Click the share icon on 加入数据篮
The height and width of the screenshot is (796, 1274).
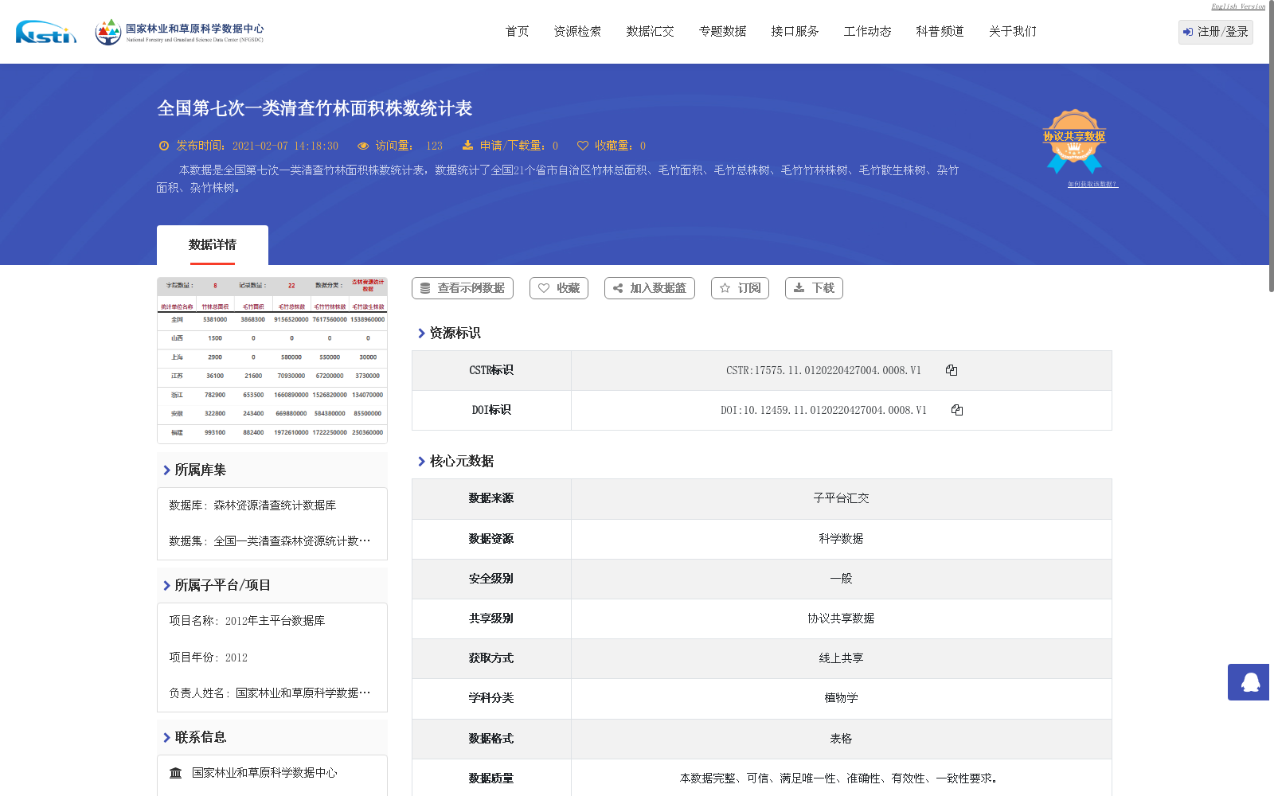pos(616,288)
